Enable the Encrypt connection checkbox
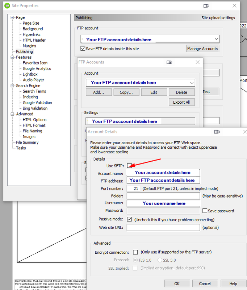 click(135, 252)
